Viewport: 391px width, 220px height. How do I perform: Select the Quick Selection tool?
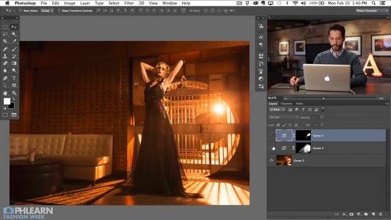point(14,34)
